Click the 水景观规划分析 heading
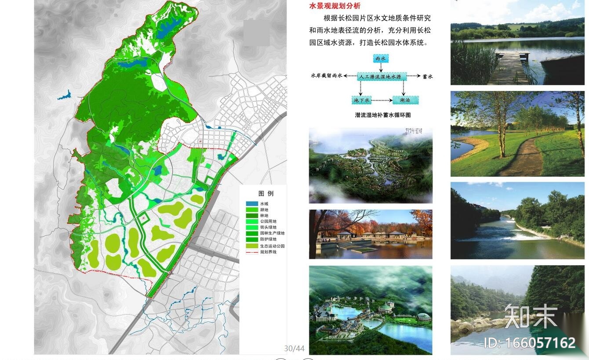Image resolution: width=589 pixels, height=360 pixels. click(x=335, y=6)
